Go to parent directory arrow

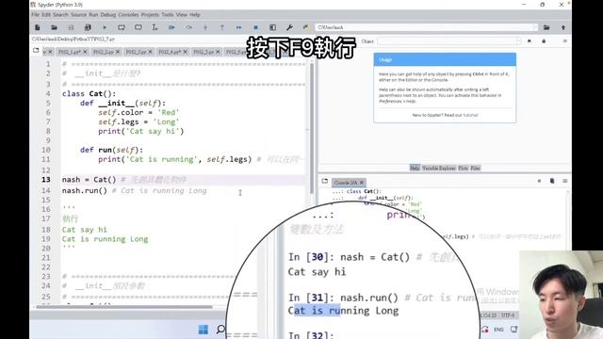(x=563, y=27)
